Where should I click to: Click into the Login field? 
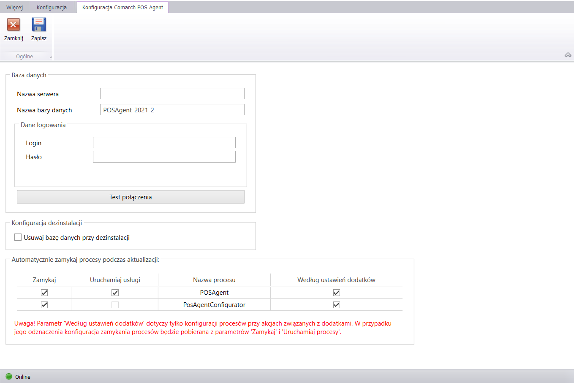coord(164,143)
